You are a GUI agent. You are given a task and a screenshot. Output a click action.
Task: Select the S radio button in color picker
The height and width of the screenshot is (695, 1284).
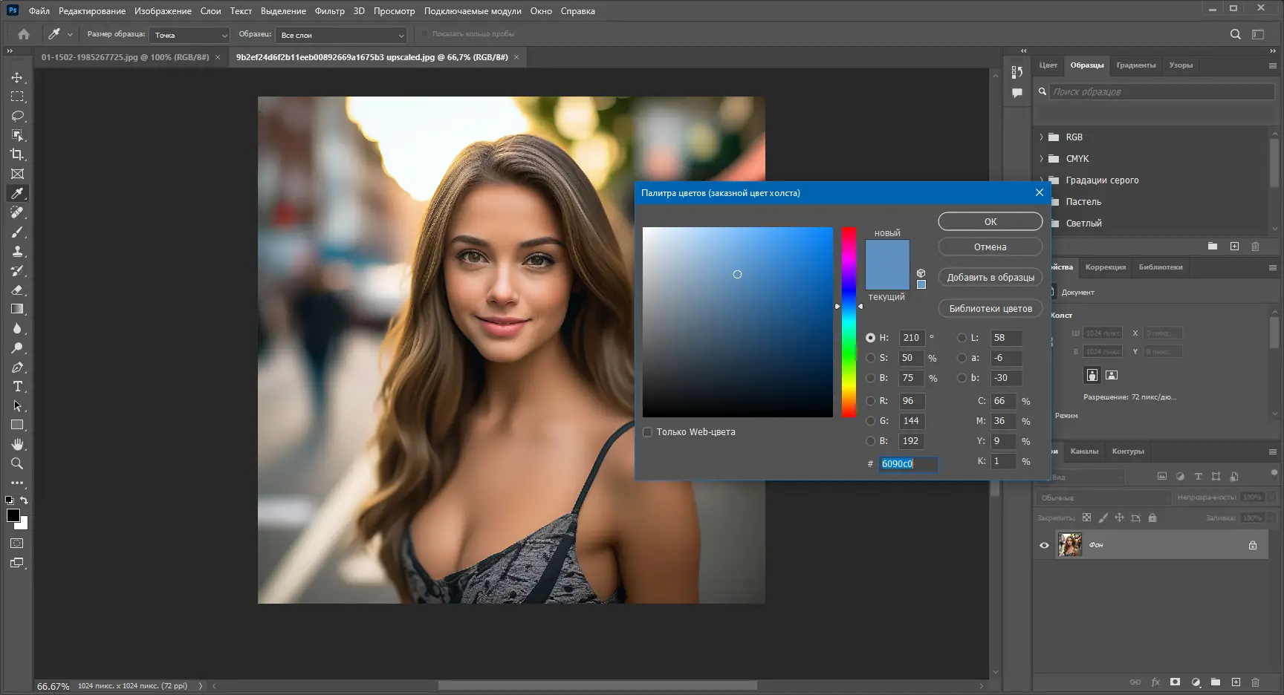(870, 358)
